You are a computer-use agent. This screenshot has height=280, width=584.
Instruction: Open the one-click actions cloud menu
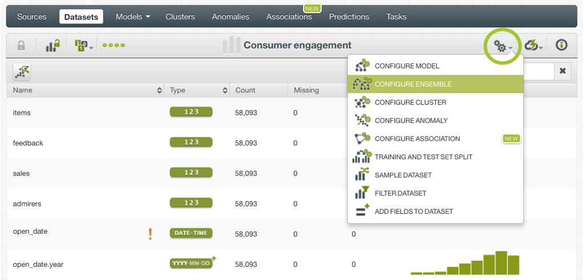tap(534, 46)
